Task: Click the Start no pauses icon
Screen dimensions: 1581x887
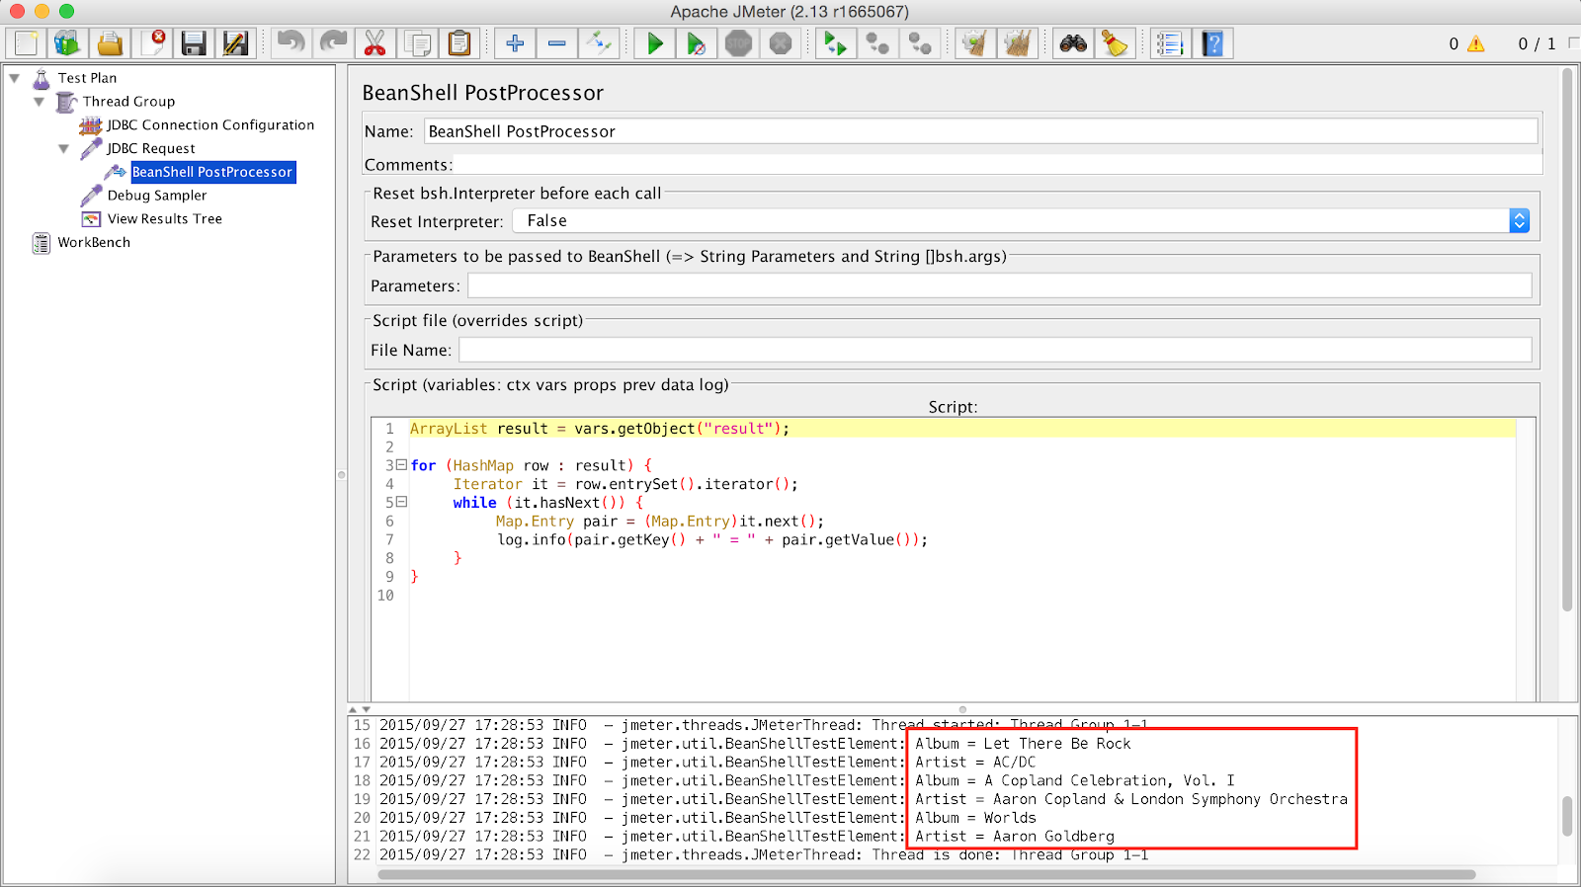Action: tap(696, 43)
